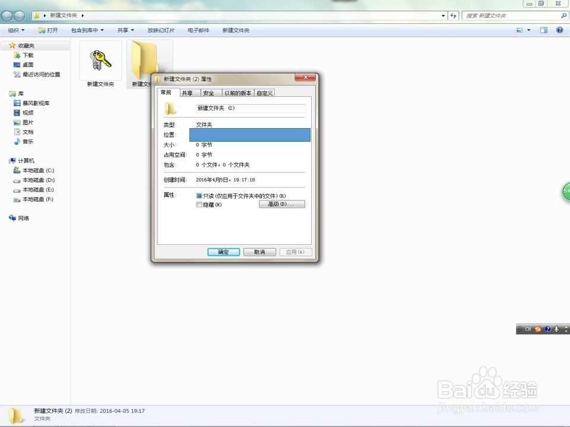Select the 网络 (Network) item in sidebar
Image resolution: width=570 pixels, height=427 pixels.
(x=24, y=218)
